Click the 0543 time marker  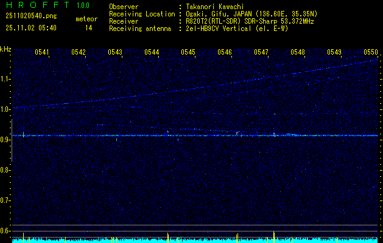click(x=115, y=52)
